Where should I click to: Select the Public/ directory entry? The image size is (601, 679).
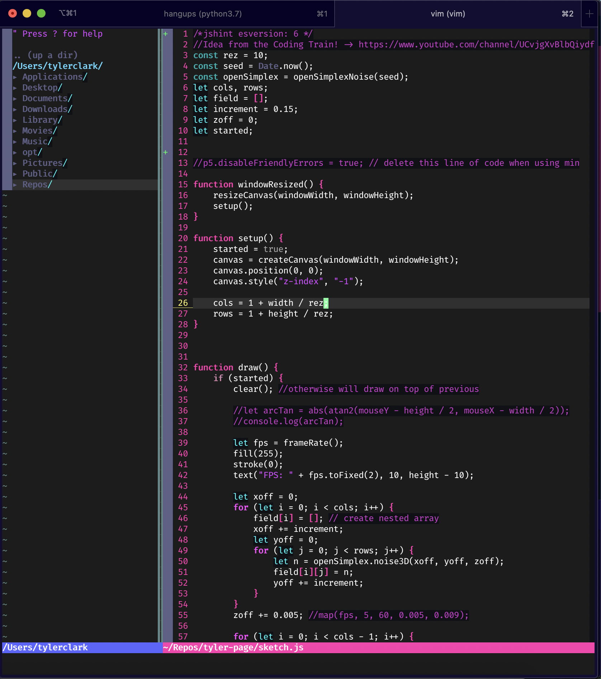(x=40, y=174)
